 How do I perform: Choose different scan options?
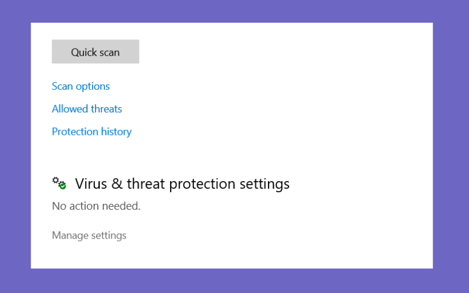(x=81, y=86)
